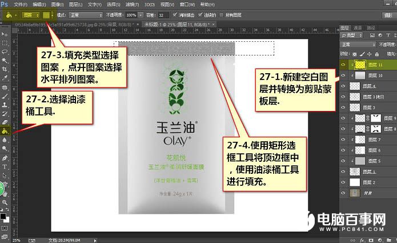This screenshot has width=397, height=243.
Task: Select the Rectangular Marquee tool
Action: click(5, 43)
